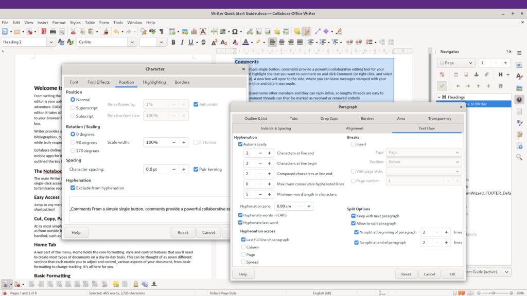The height and width of the screenshot is (296, 527).
Task: Switch to the Font Effects tab
Action: tap(98, 82)
